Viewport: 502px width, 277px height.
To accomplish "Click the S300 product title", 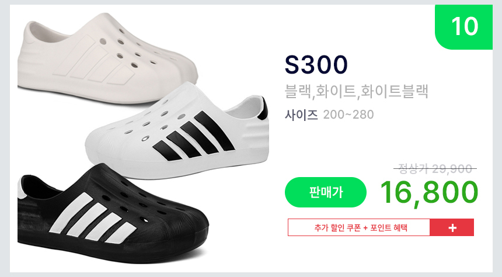I will point(316,64).
